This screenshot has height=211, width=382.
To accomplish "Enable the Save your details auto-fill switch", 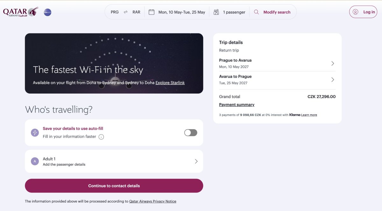I will pos(191,133).
